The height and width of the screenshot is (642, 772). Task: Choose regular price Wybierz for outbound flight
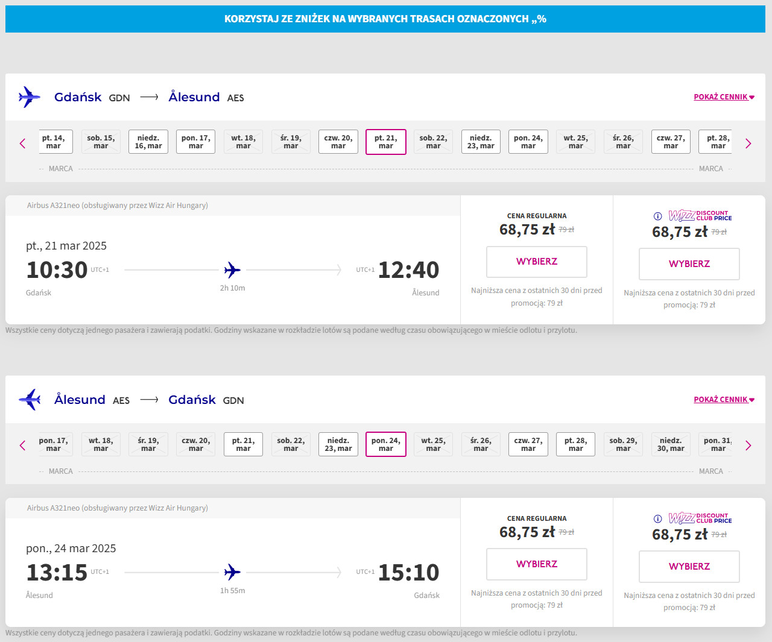click(536, 262)
